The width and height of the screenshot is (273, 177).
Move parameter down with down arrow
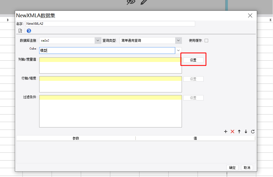point(246,131)
